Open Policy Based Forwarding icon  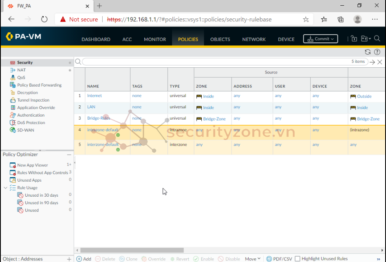point(13,85)
